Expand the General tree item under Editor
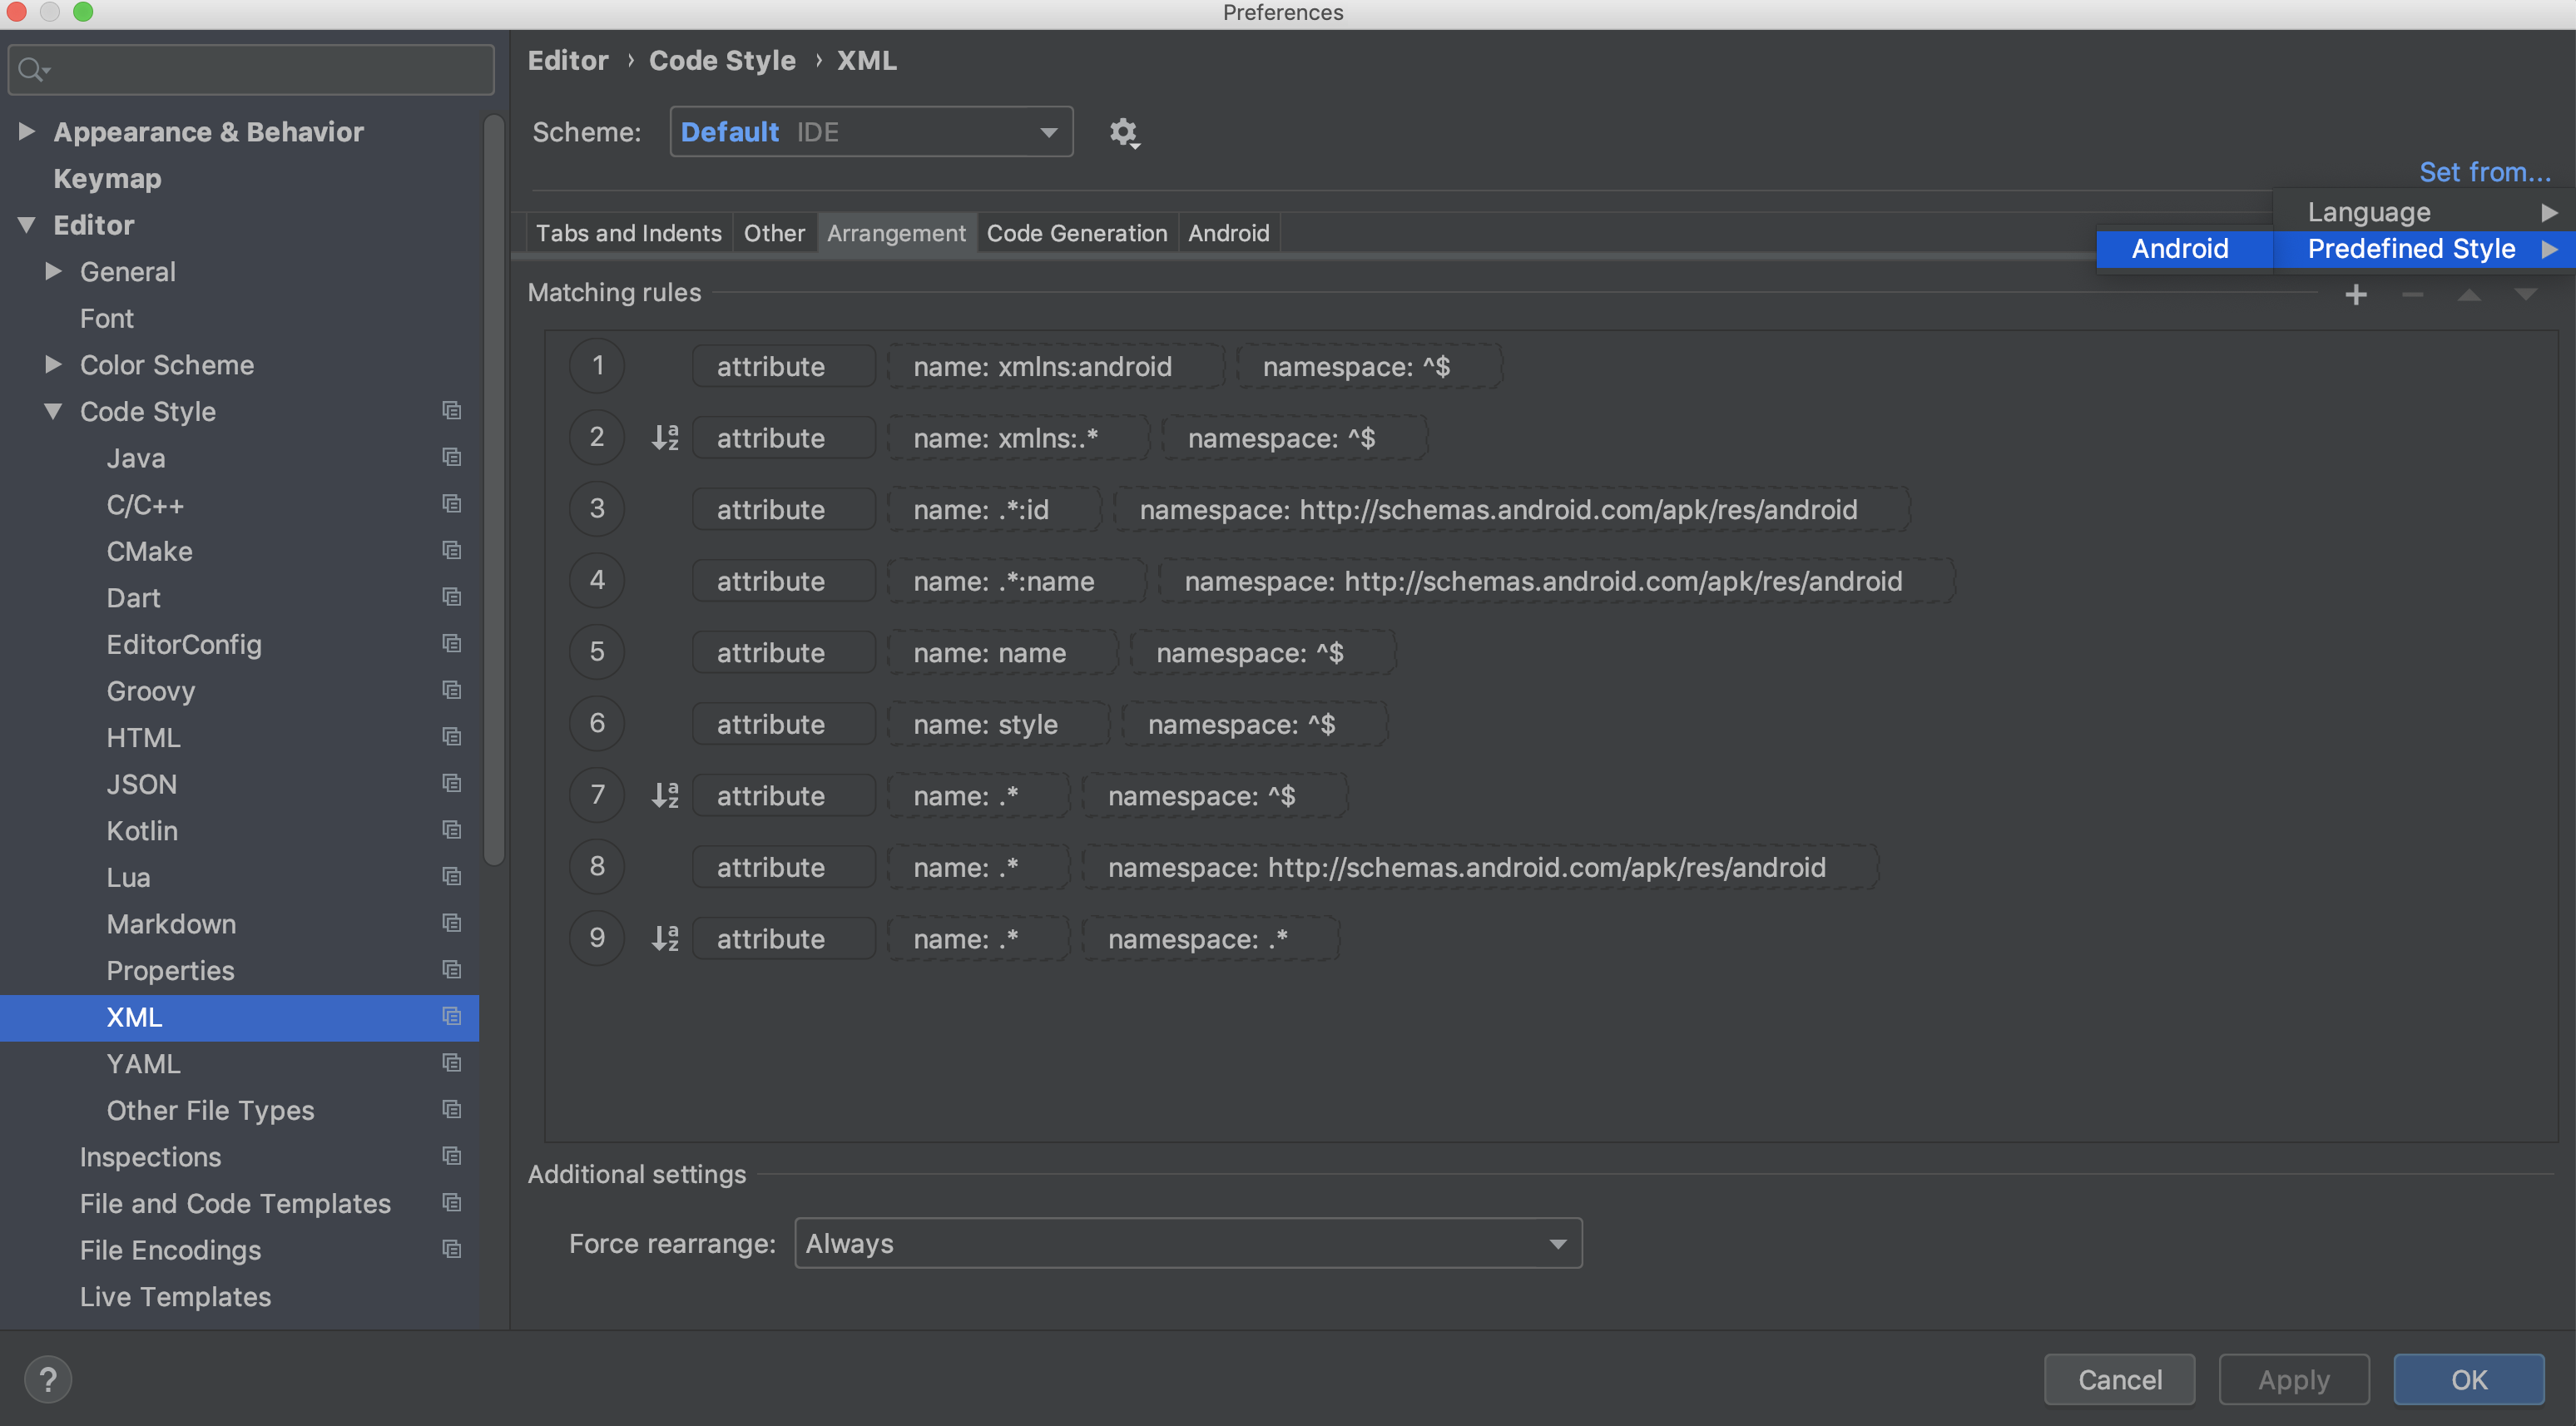2576x1426 pixels. click(52, 272)
